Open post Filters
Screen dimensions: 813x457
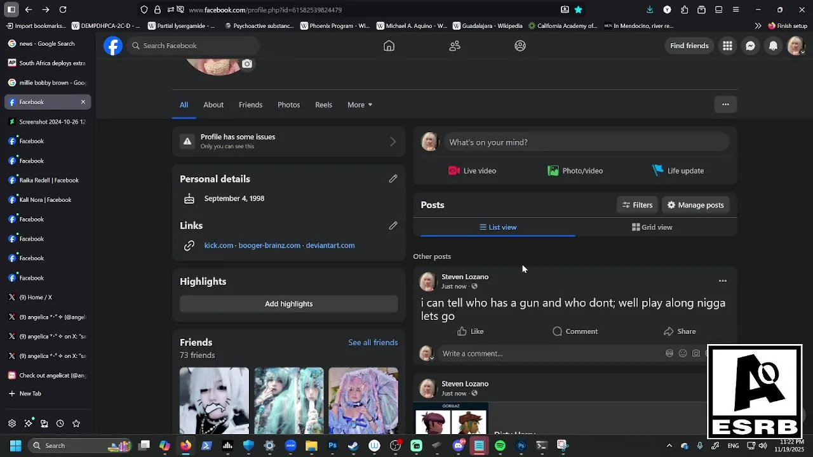(x=638, y=205)
